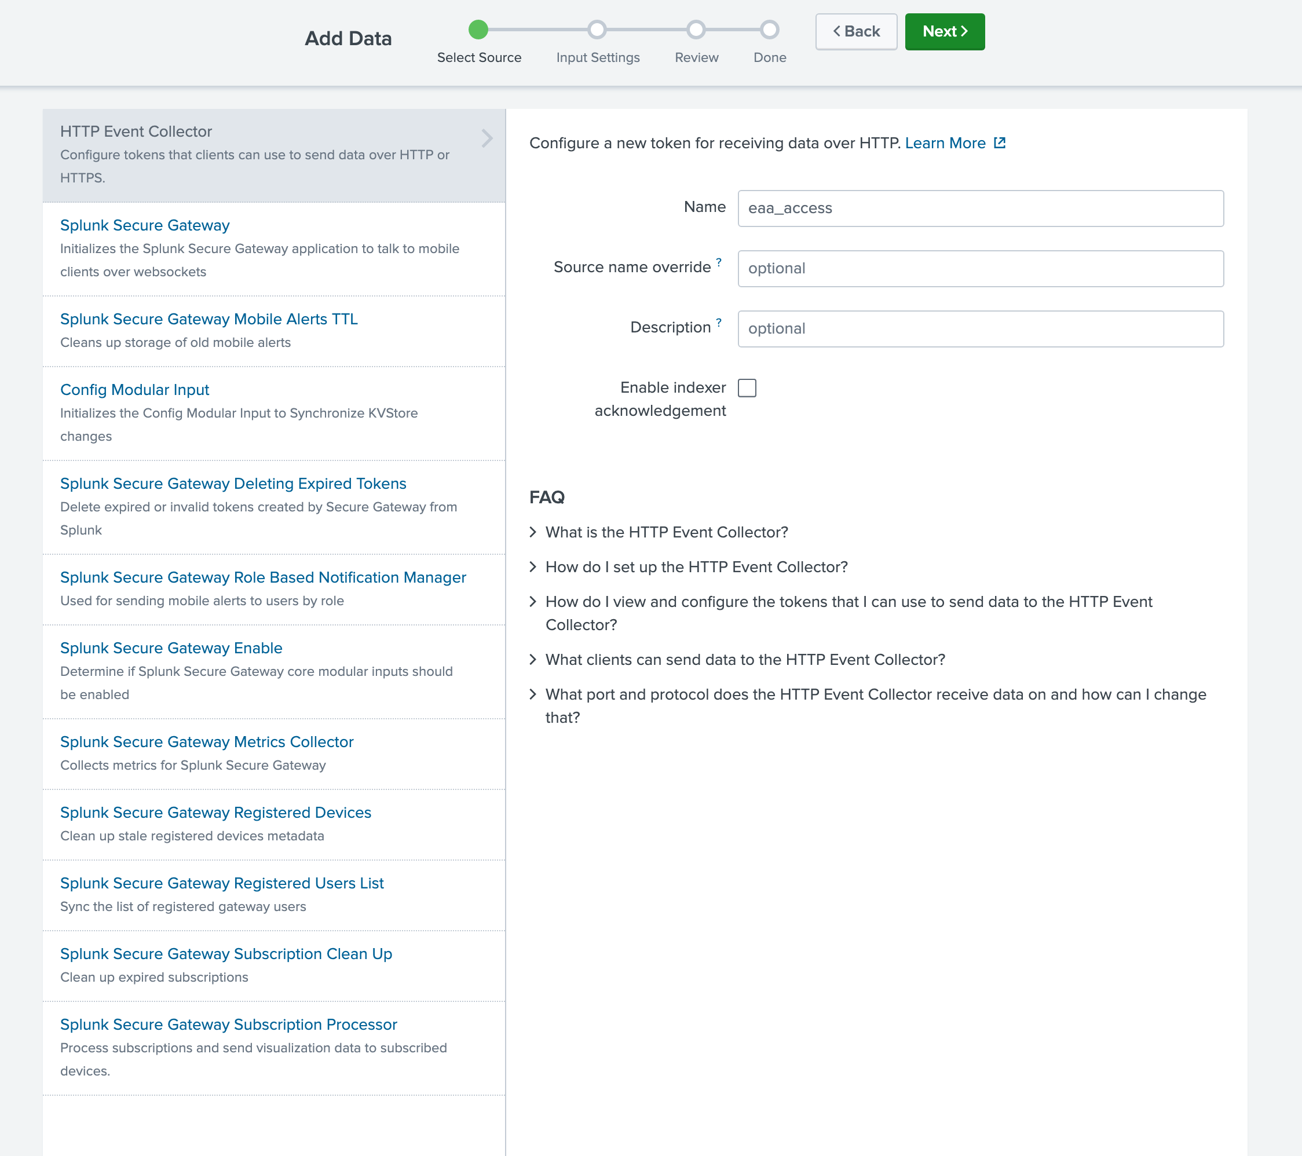Go back with the Back button
1302x1156 pixels.
pyautogui.click(x=856, y=32)
